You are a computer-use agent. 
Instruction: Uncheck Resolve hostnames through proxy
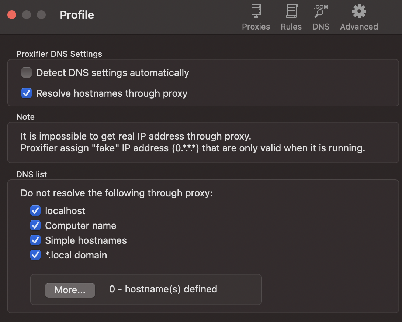(x=27, y=93)
